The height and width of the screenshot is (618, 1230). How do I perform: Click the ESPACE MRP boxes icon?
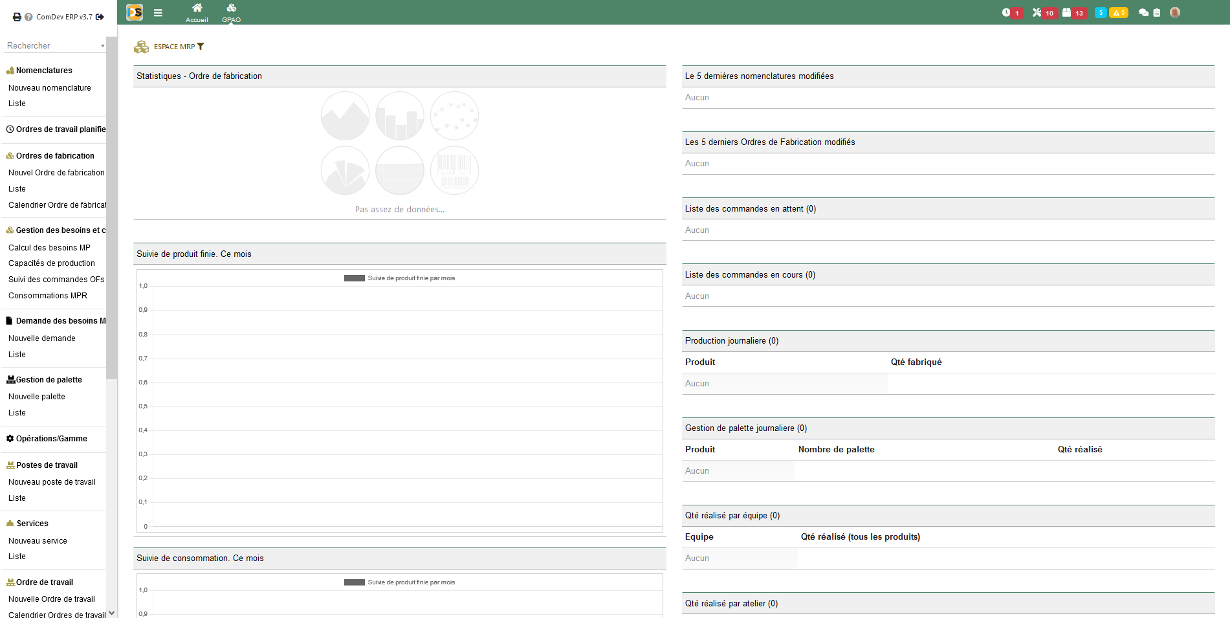141,47
